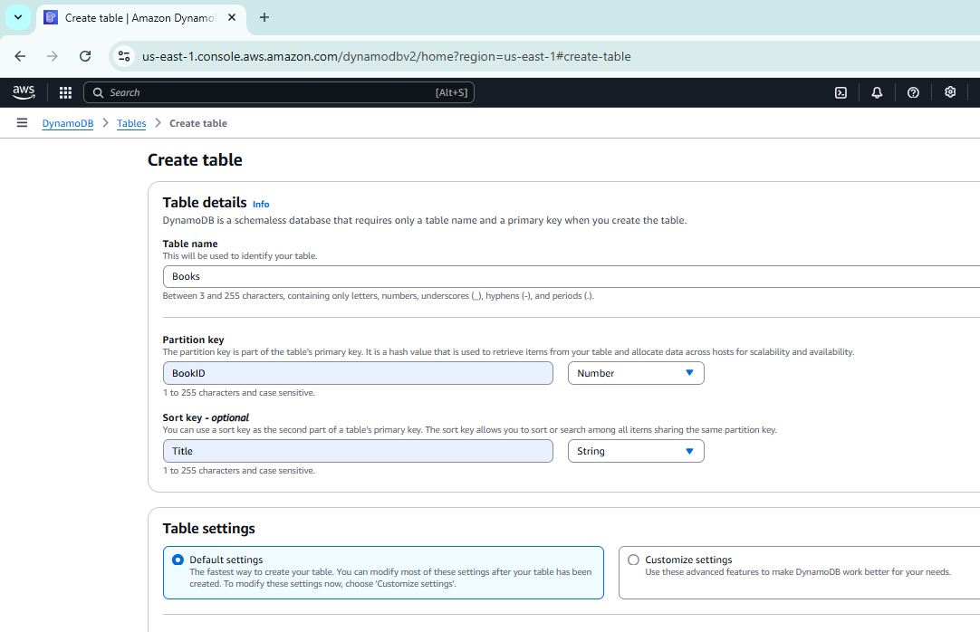Go to the Tables breadcrumb link
980x632 pixels.
[131, 123]
